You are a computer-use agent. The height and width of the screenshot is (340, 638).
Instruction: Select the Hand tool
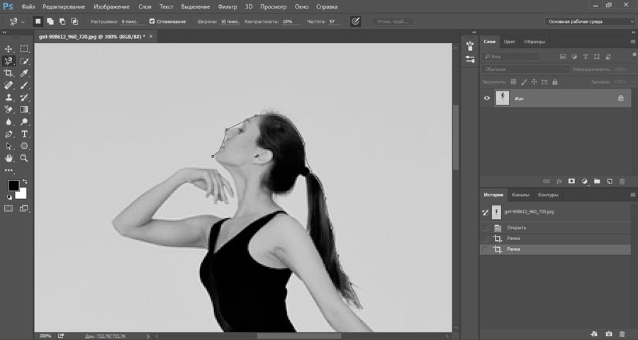click(9, 157)
